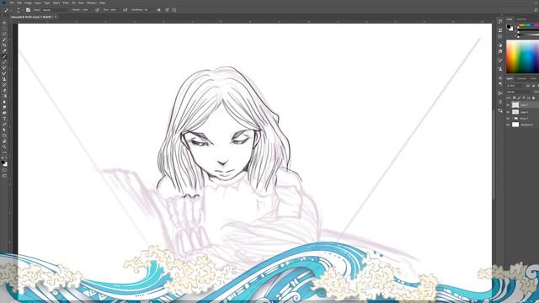Hide the Background layer
Screen dimensions: 539x303
[508, 125]
